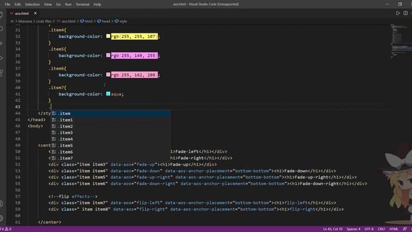Click the Fade-up heading text on line 52
The height and width of the screenshot is (232, 412).
click(178, 164)
